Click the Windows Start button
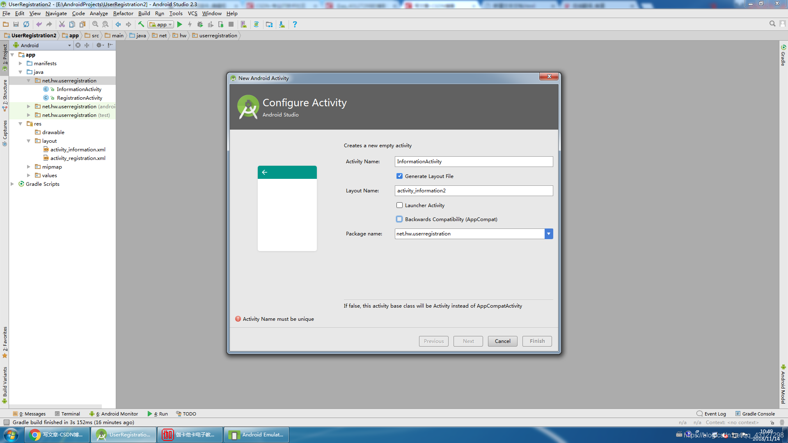The width and height of the screenshot is (788, 443). 11,435
